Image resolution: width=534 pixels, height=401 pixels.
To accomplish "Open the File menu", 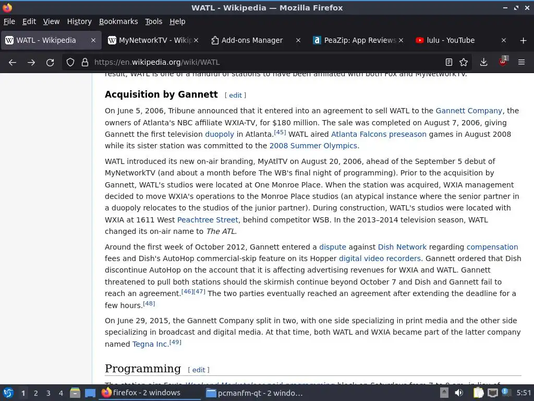I will click(9, 21).
